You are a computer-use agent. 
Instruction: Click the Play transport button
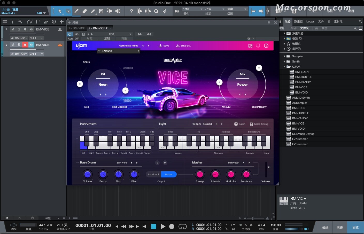[x=163, y=227]
